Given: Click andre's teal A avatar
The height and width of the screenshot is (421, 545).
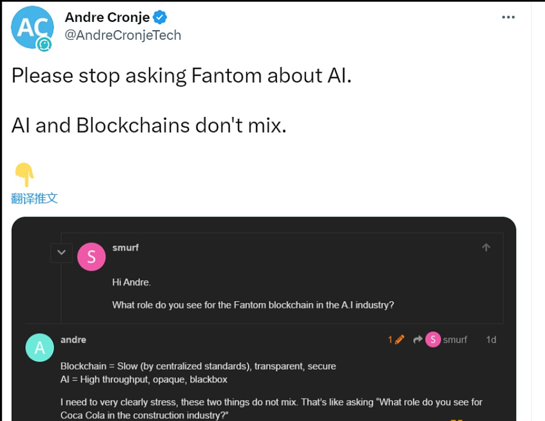Looking at the screenshot, I should click(40, 348).
